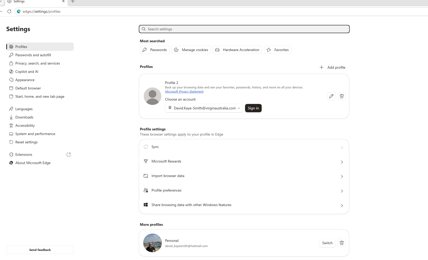Open Passwords and autofill settings
428x260 pixels.
click(x=40, y=55)
